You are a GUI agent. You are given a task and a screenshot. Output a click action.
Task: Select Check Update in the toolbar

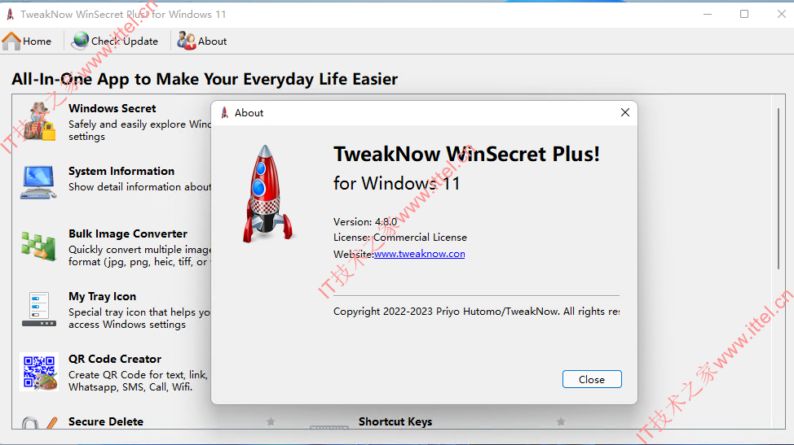(125, 41)
